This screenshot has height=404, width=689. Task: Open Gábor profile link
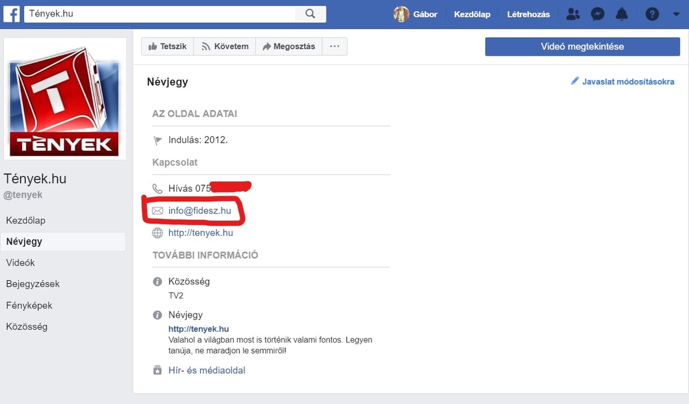[x=425, y=15]
